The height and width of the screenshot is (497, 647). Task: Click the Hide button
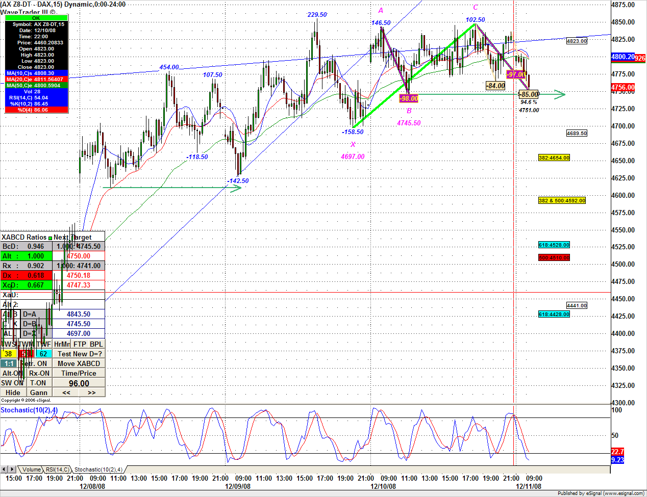tap(13, 393)
